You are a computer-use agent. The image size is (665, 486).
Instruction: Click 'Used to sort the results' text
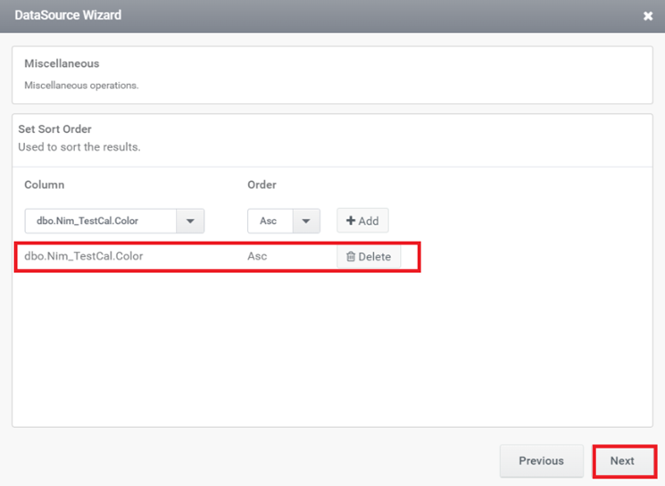click(x=79, y=147)
